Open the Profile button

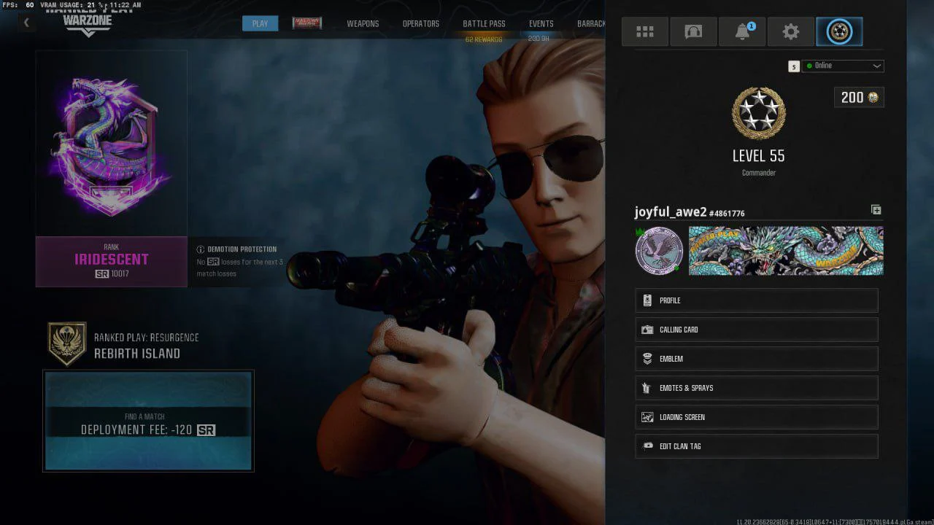[x=757, y=300]
